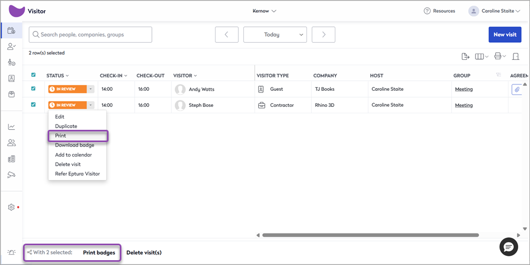The height and width of the screenshot is (265, 530).
Task: Click the paperclip agreement icon for Andy Watts
Action: tap(517, 89)
